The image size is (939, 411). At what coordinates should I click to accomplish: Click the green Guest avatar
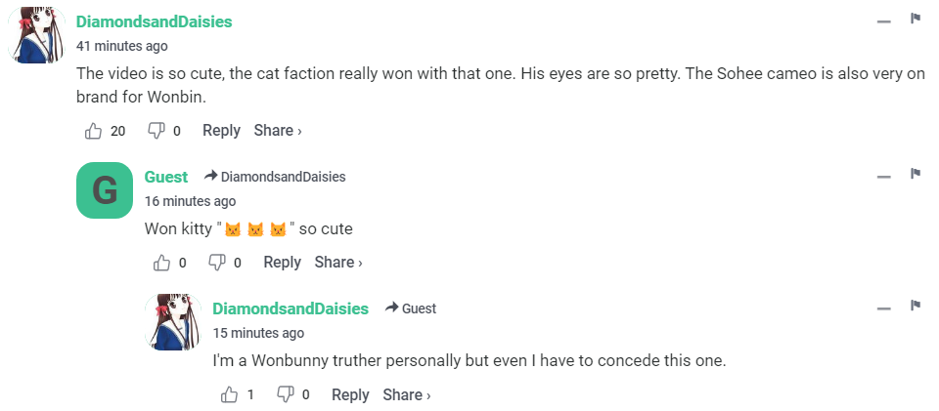[104, 190]
